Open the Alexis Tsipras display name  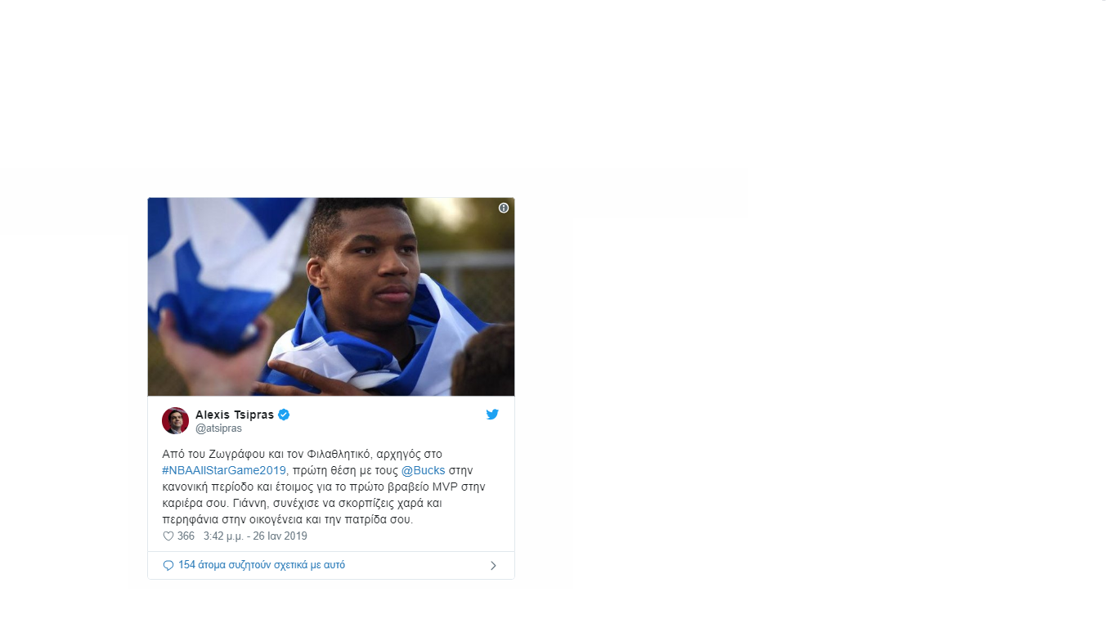[235, 415]
